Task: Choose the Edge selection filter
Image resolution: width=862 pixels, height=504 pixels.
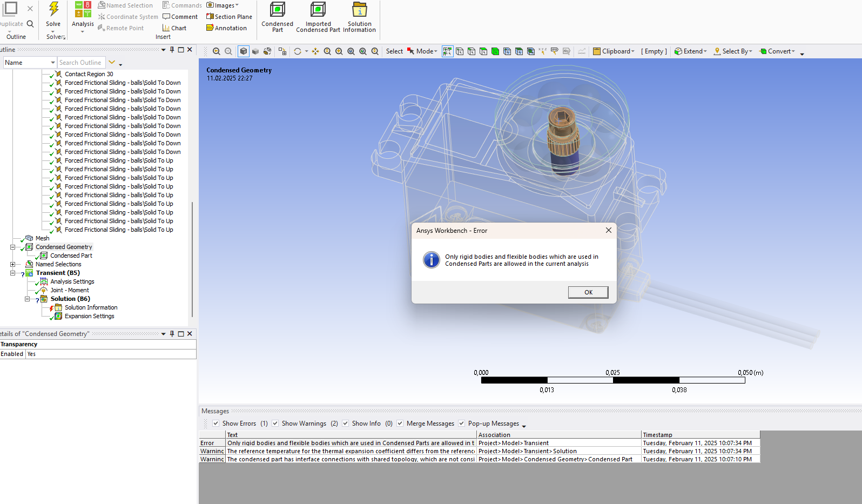Action: tap(472, 51)
